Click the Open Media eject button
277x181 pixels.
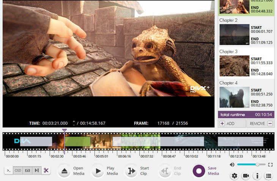coord(65,171)
